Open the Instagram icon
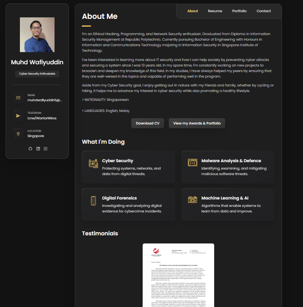303x307 pixels. (45, 149)
